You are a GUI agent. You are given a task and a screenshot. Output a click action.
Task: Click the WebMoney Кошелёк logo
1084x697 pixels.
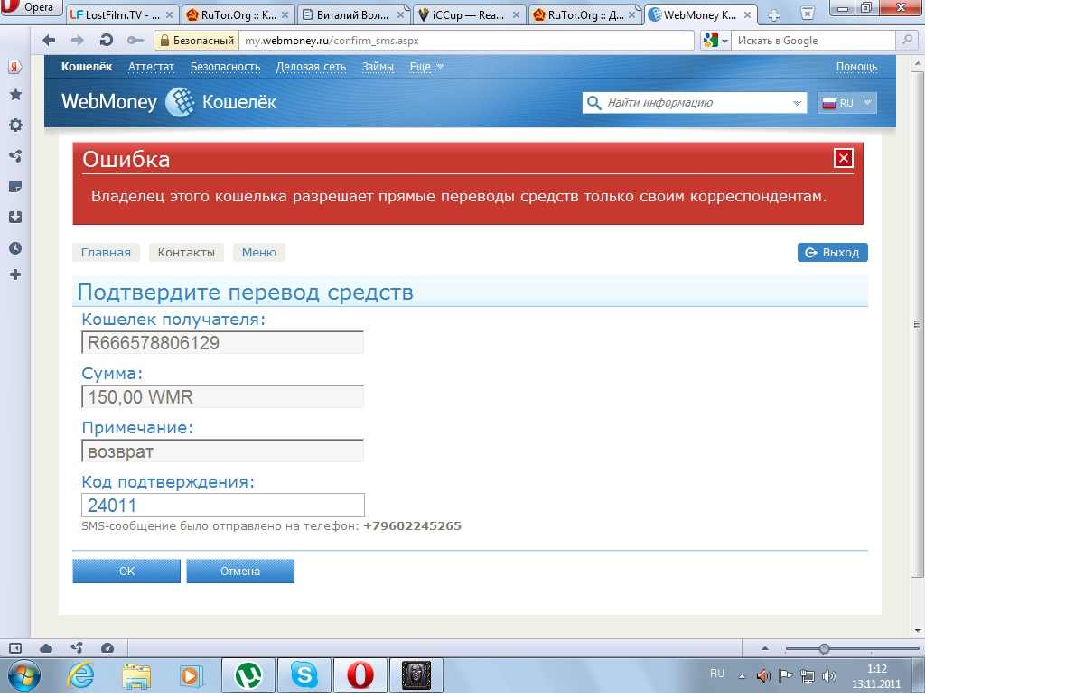pyautogui.click(x=169, y=102)
